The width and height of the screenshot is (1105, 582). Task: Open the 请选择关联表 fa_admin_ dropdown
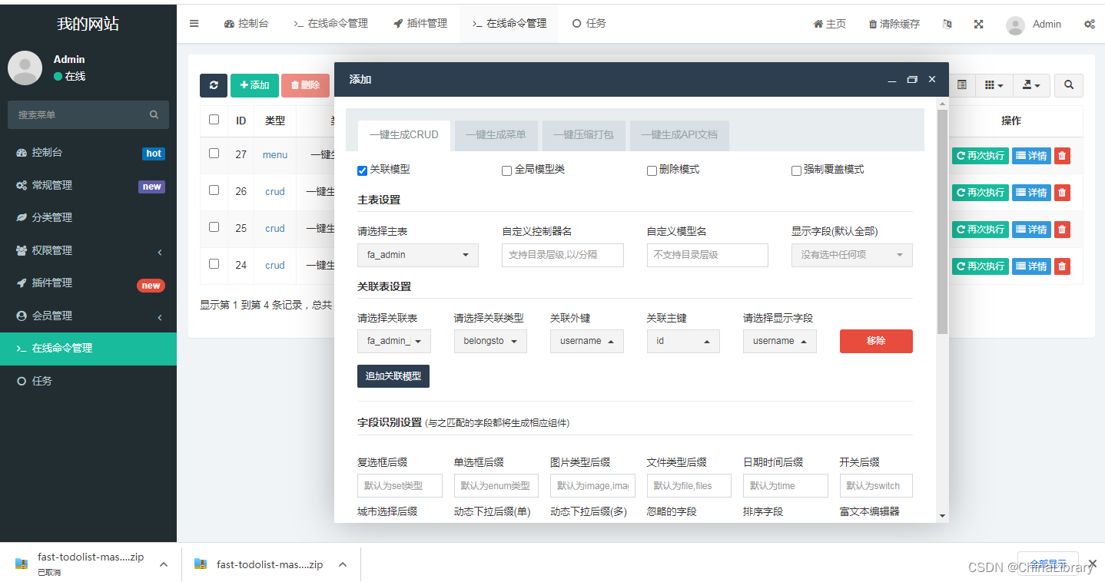(394, 341)
